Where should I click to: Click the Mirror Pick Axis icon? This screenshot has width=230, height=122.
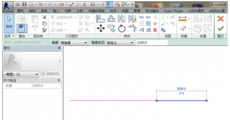click(x=122, y=19)
